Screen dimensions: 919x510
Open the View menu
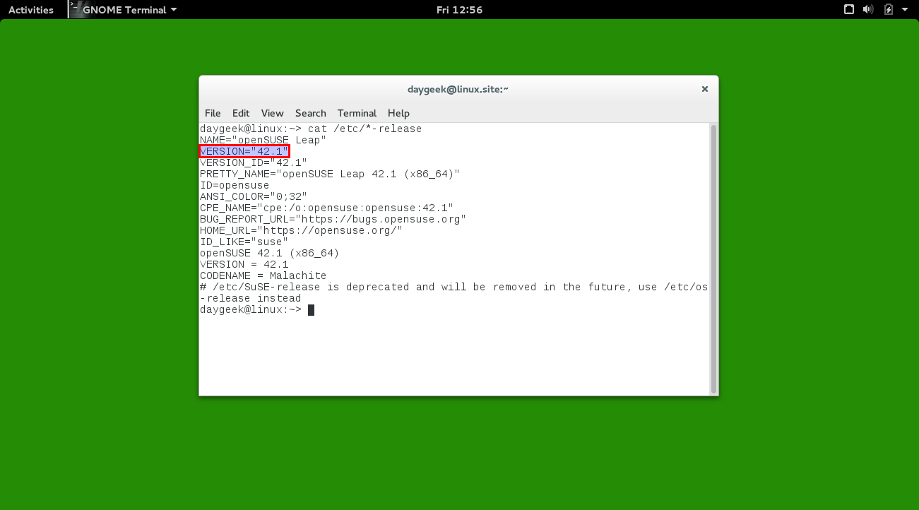point(272,113)
